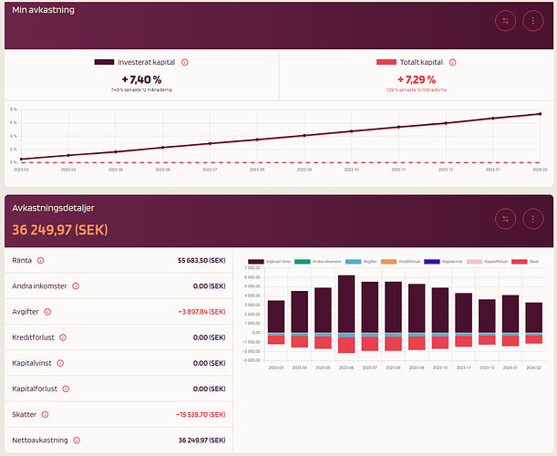Click the Totalt kapital info icon
557x456 pixels.
(451, 62)
